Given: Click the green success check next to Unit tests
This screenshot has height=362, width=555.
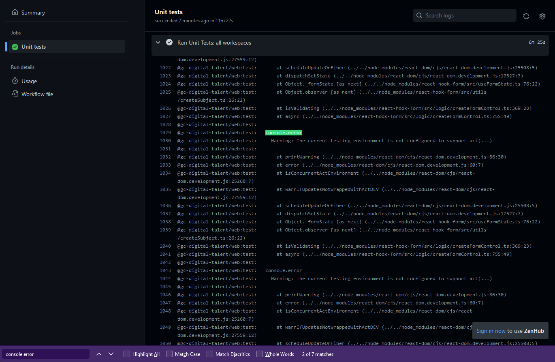Looking at the screenshot, I should point(15,47).
